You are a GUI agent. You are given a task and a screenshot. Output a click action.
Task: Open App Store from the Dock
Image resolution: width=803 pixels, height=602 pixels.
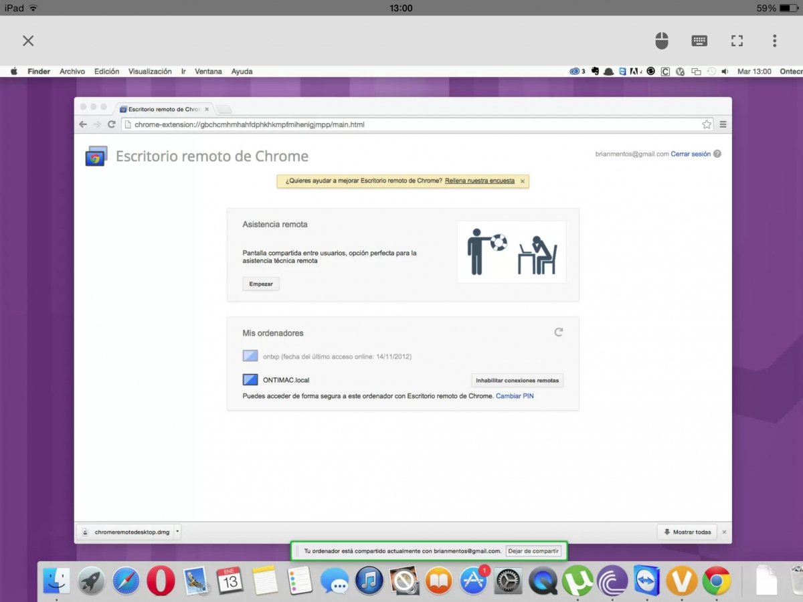pyautogui.click(x=474, y=581)
